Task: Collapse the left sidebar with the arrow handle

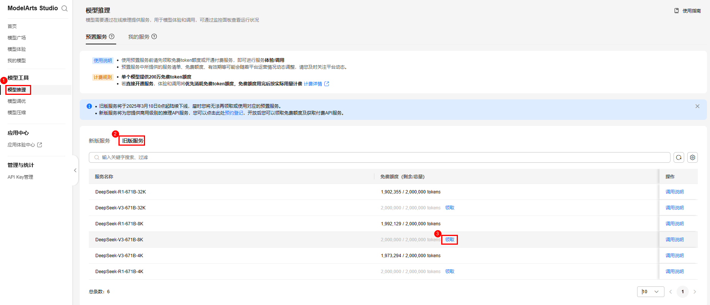Action: pos(75,170)
